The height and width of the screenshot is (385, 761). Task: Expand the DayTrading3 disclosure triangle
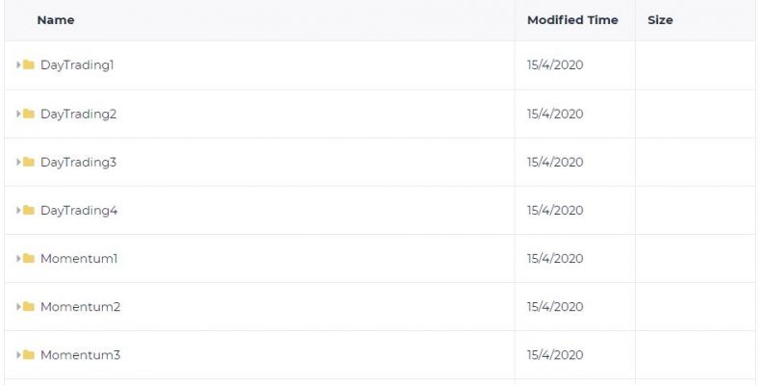click(x=18, y=162)
